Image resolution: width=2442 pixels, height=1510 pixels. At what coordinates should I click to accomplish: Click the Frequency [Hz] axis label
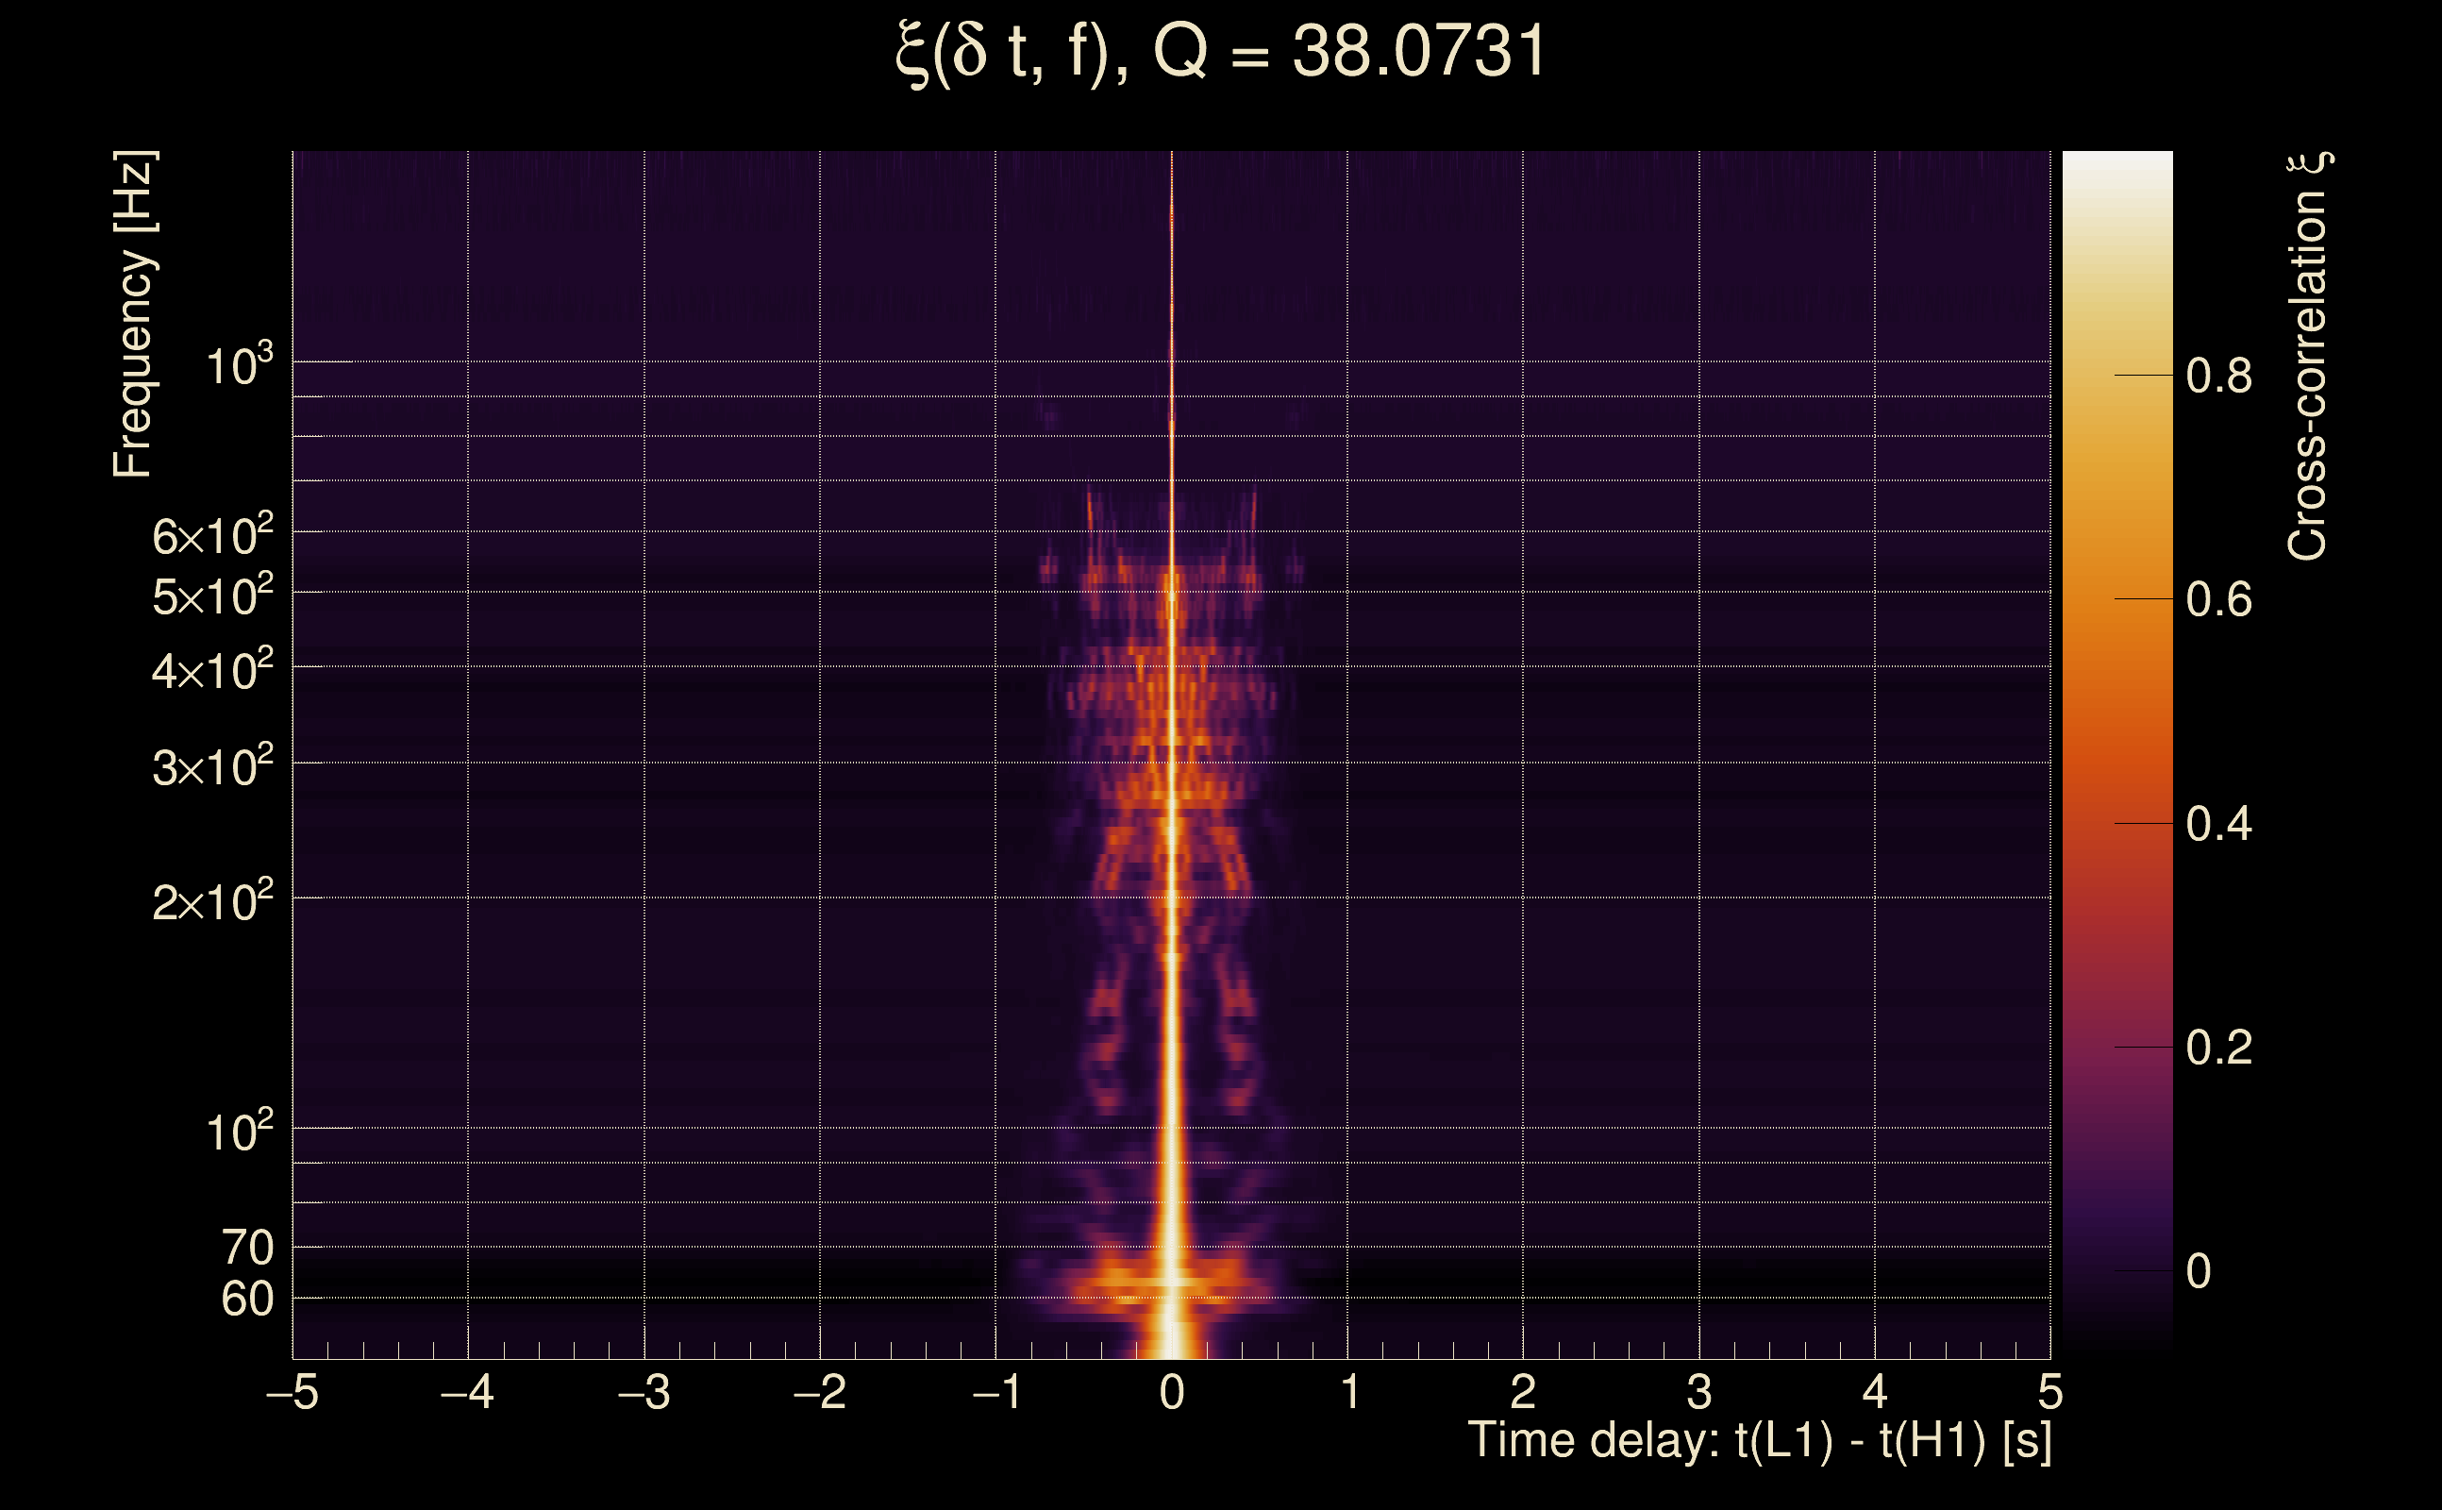(134, 313)
